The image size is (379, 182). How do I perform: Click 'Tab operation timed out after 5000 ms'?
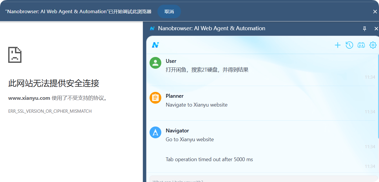[209, 159]
